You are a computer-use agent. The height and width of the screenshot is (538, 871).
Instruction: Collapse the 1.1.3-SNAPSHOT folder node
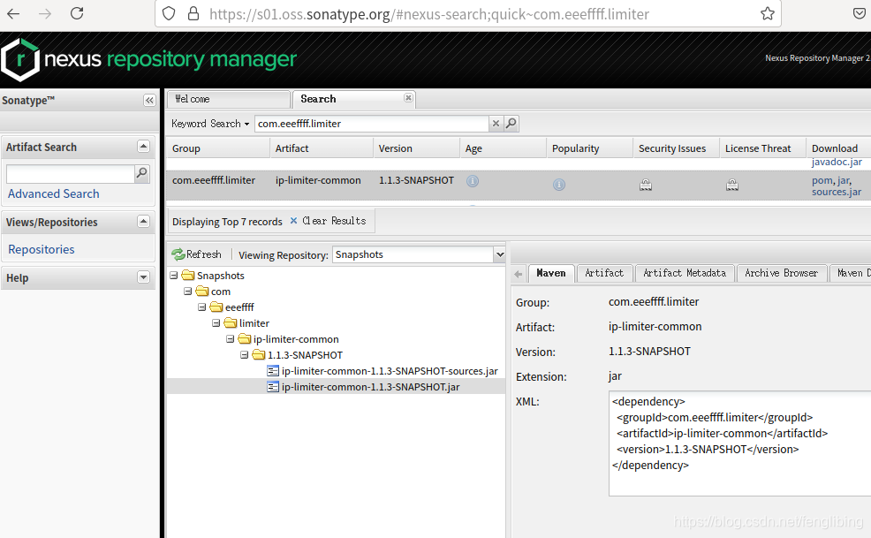point(244,354)
